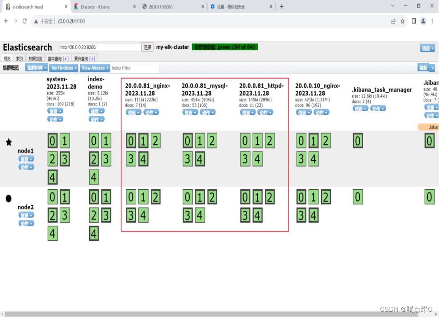This screenshot has width=439, height=317.
Task: Add a new 基本查询 tab with [+]
Action: (66, 59)
